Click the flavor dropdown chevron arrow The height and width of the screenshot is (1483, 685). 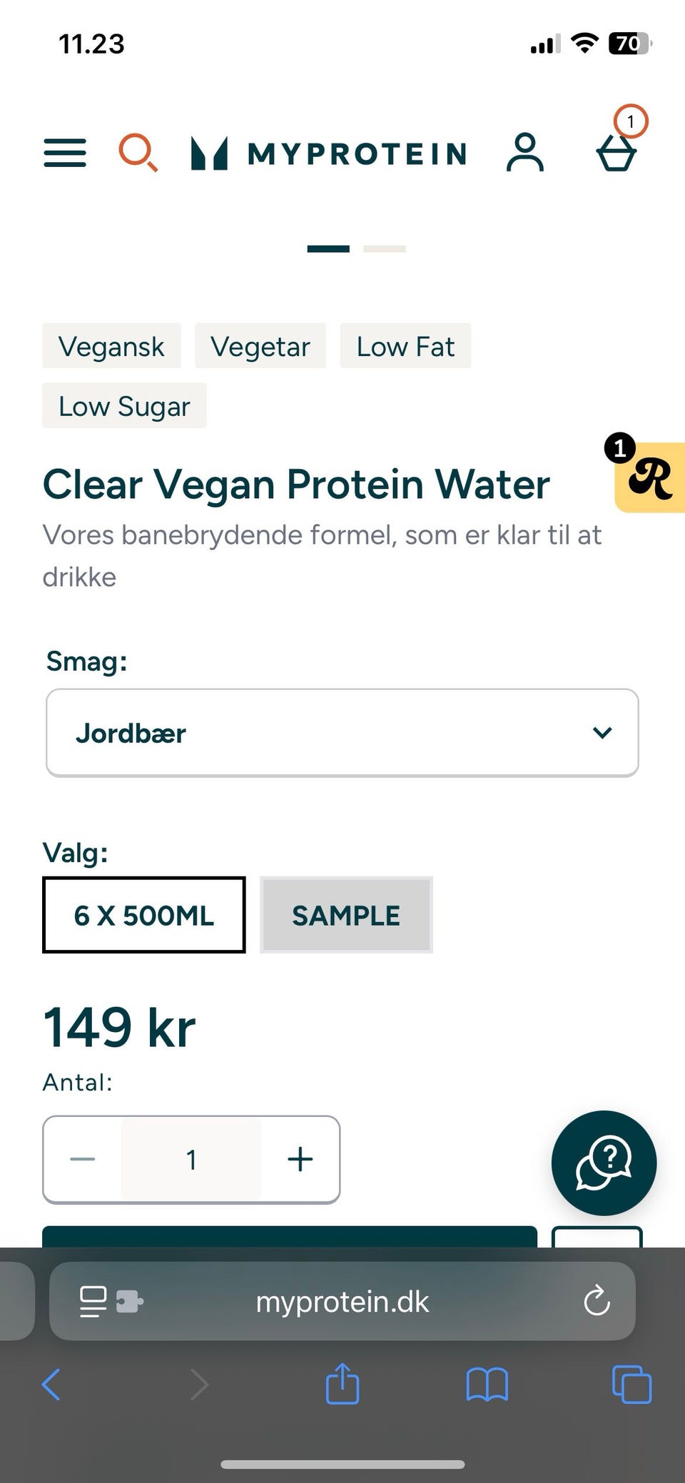coord(602,733)
